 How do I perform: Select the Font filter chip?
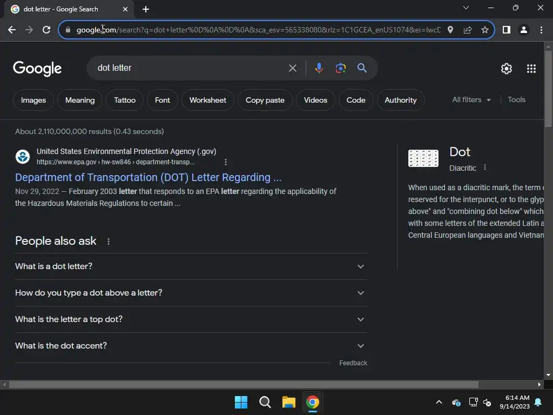pyautogui.click(x=162, y=100)
